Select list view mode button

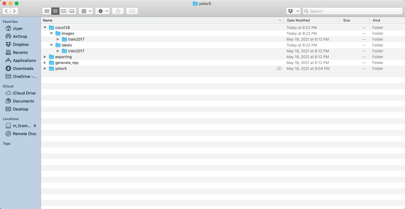click(55, 11)
